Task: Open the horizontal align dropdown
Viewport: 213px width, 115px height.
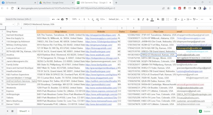Action: (x=177, y=19)
